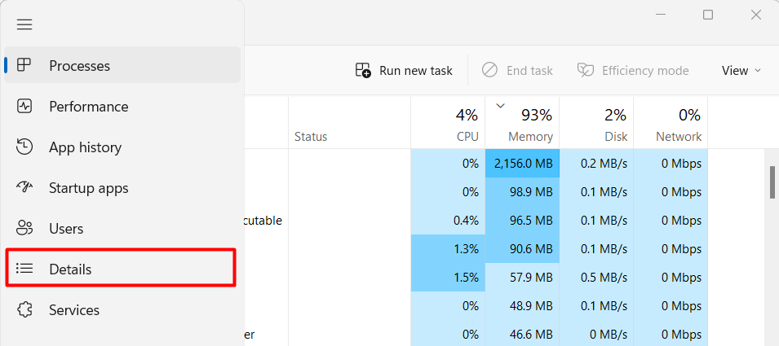Screen dimensions: 779x346
Task: Switch to the Performance tab label
Action: pyautogui.click(x=88, y=107)
